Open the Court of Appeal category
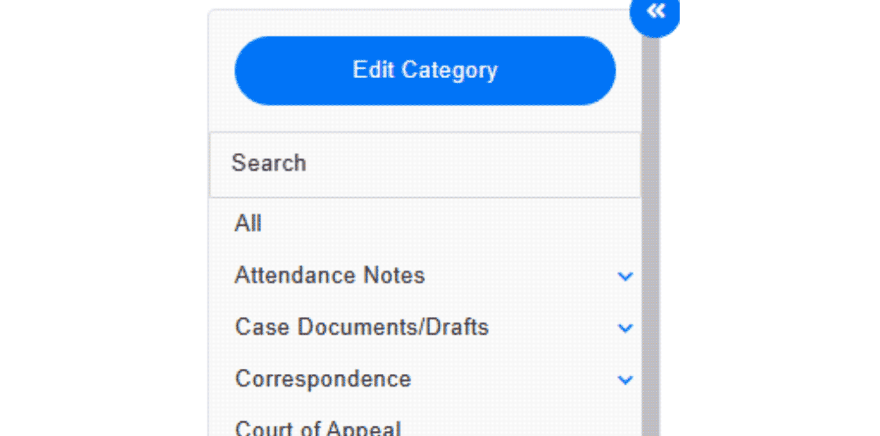Viewport: 880px width, 436px height. coord(318,428)
